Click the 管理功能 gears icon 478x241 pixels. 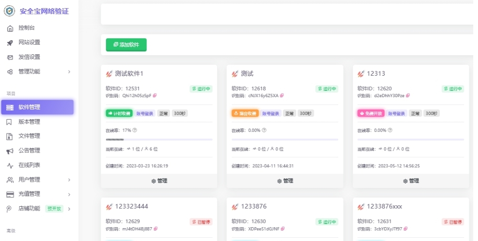[10, 72]
